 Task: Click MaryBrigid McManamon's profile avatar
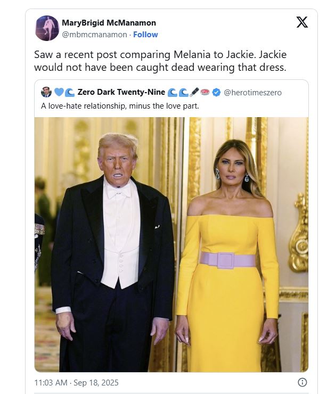tap(47, 28)
